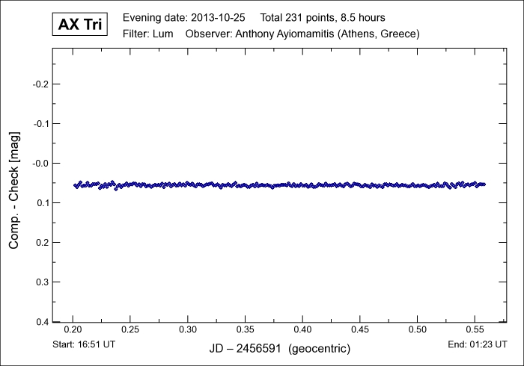Click the Total 231 points text
524x366 pixels.
tap(323, 17)
